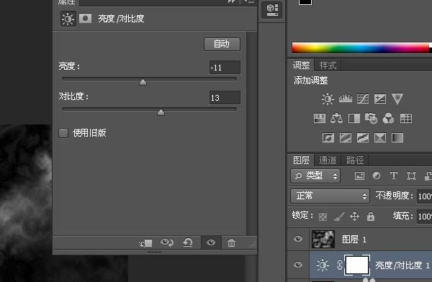
Task: Click view previous state icon
Action: point(167,242)
